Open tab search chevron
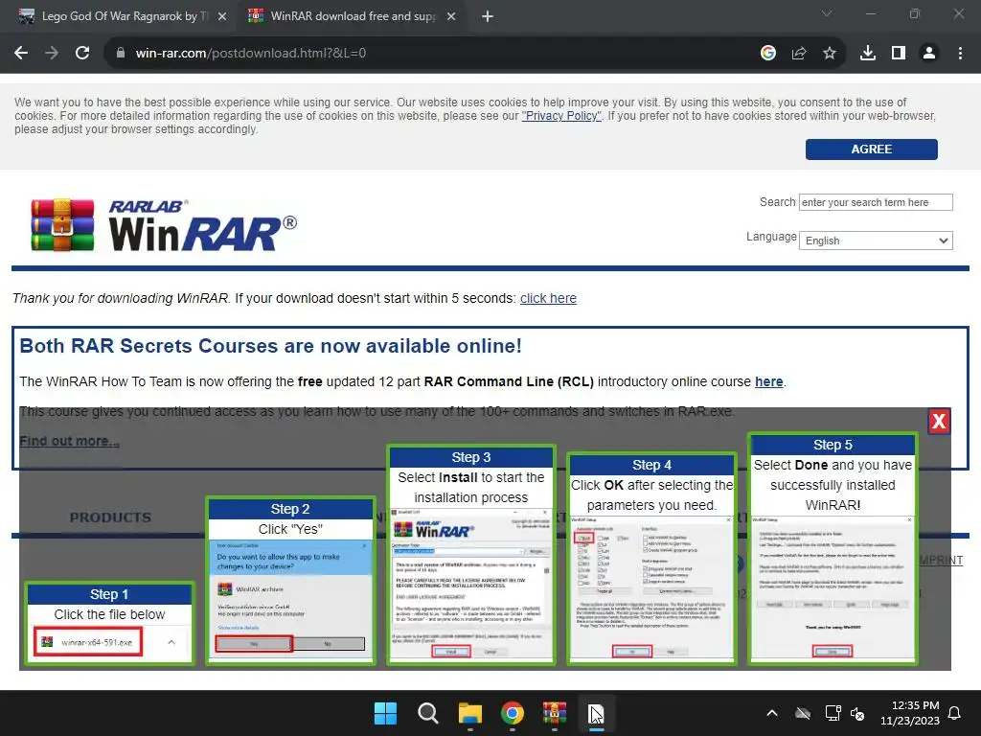The height and width of the screenshot is (736, 981). pyautogui.click(x=827, y=13)
